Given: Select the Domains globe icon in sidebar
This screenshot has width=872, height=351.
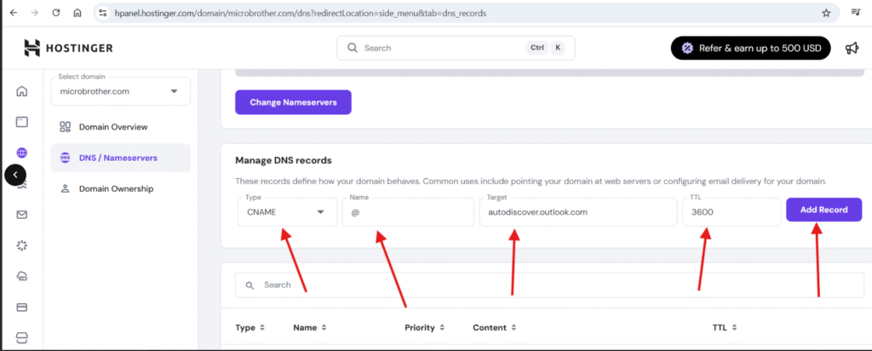Looking at the screenshot, I should click(22, 153).
